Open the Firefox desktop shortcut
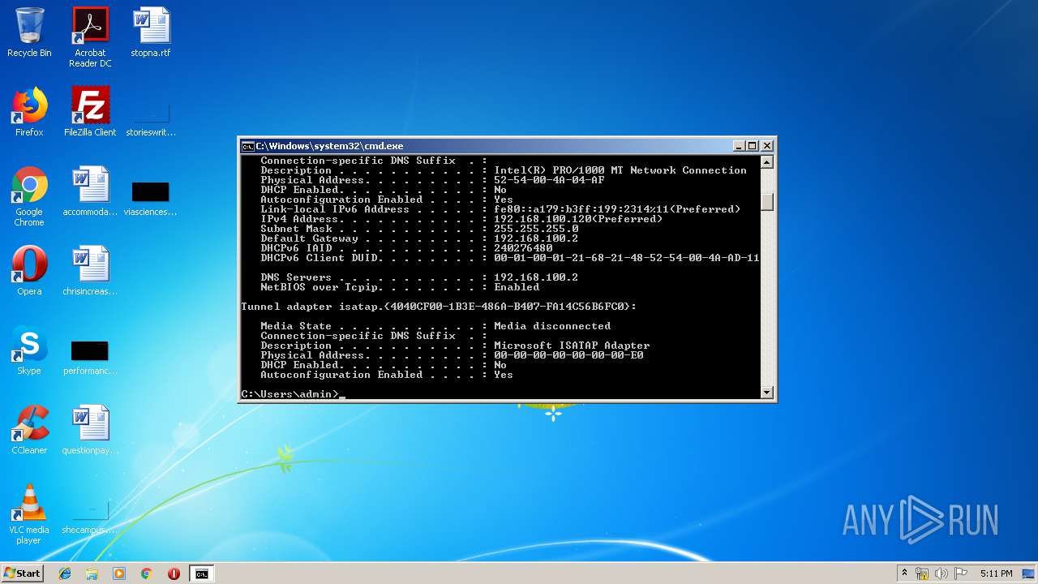 (29, 112)
